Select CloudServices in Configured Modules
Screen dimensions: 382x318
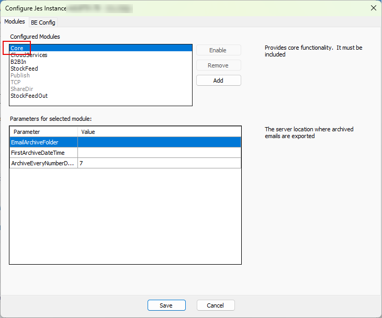[x=29, y=55]
